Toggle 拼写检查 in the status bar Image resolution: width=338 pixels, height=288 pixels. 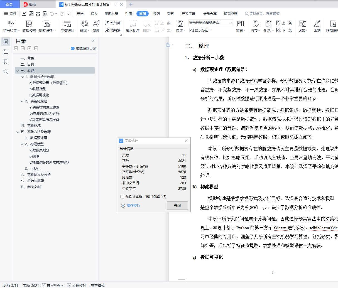click(x=52, y=285)
